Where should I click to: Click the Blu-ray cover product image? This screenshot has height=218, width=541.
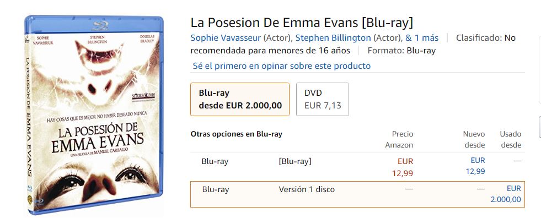coord(94,115)
